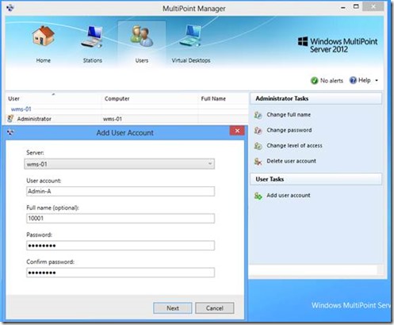The width and height of the screenshot is (394, 325).
Task: Select the wms-01 group row
Action: click(x=21, y=109)
